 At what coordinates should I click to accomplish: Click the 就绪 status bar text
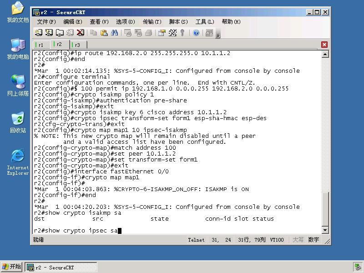click(38, 240)
